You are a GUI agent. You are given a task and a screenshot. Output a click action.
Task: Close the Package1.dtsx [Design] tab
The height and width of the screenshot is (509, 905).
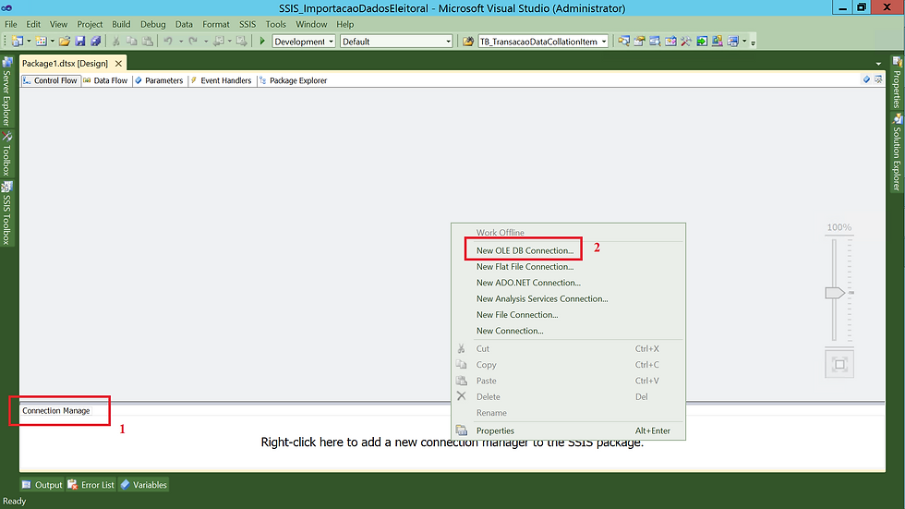point(118,64)
